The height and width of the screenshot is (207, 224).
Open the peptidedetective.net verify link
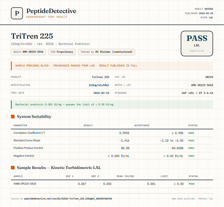coord(68,199)
